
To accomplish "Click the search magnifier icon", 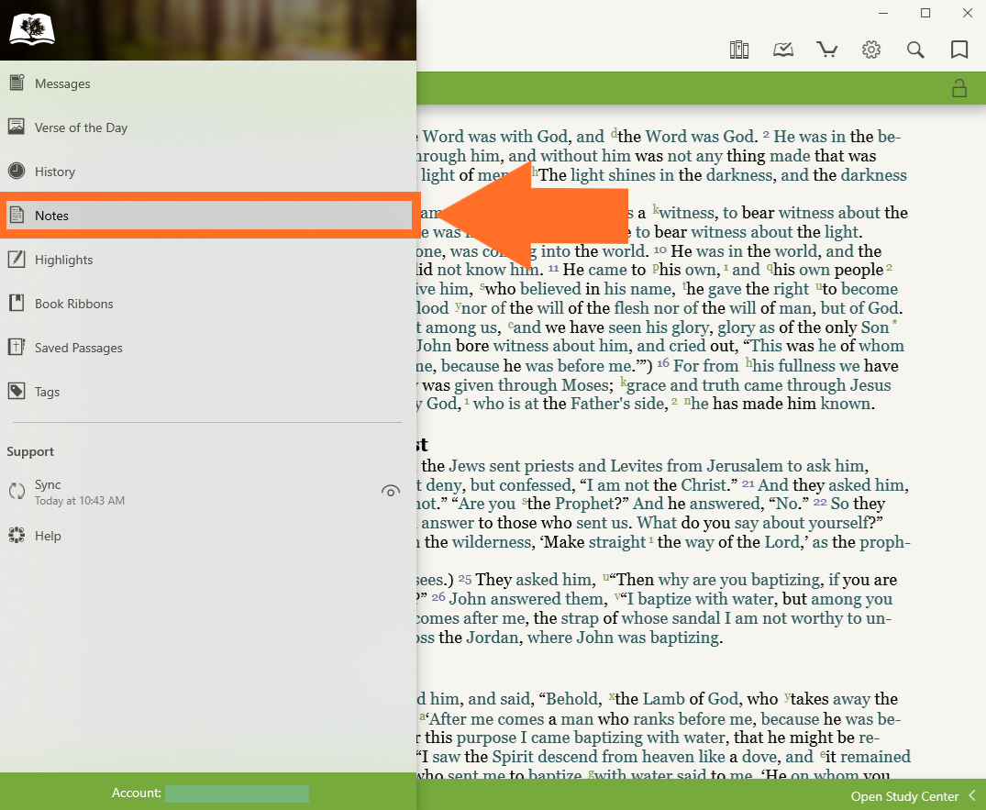I will tap(915, 50).
